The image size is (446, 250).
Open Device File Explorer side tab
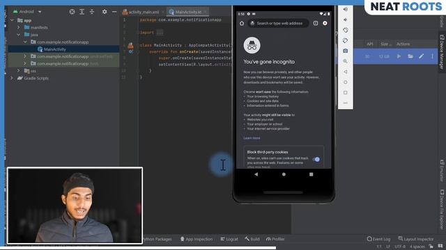[442, 209]
